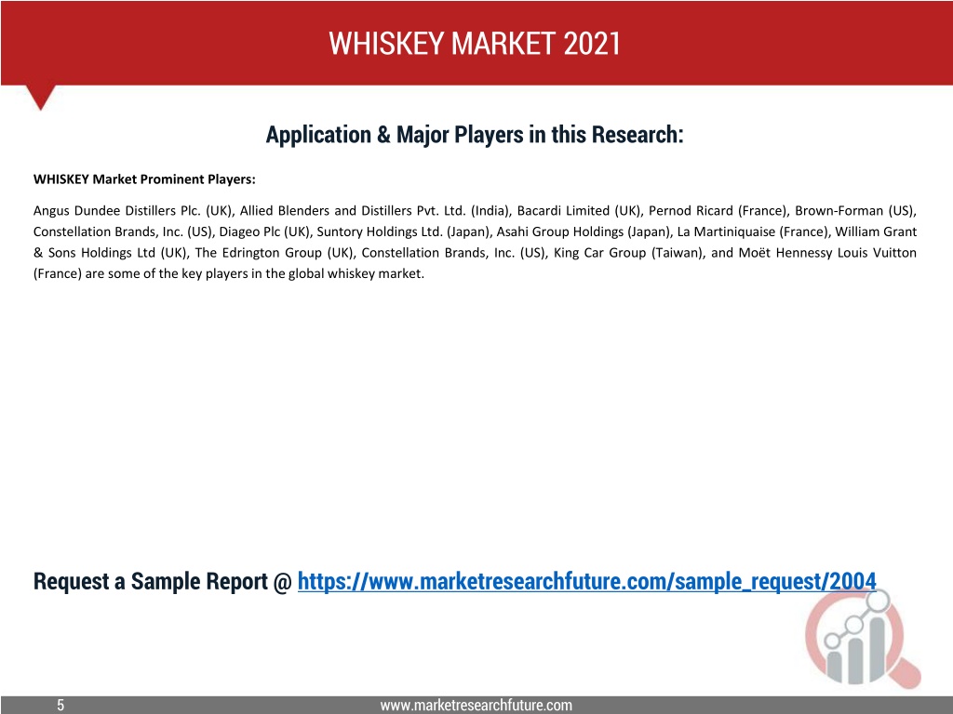The width and height of the screenshot is (953, 714).
Task: Click Angus Dundee Distillers Plc. (UK) text
Action: click(x=133, y=211)
